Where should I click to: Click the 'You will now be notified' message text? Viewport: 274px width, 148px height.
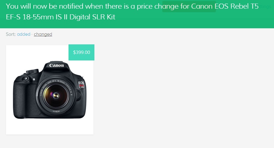point(45,6)
